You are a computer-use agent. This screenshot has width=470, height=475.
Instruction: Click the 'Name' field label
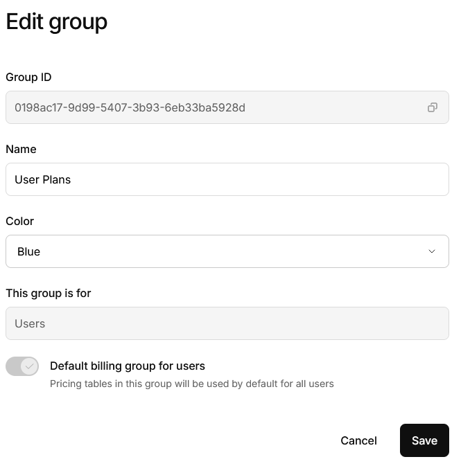[x=21, y=149]
